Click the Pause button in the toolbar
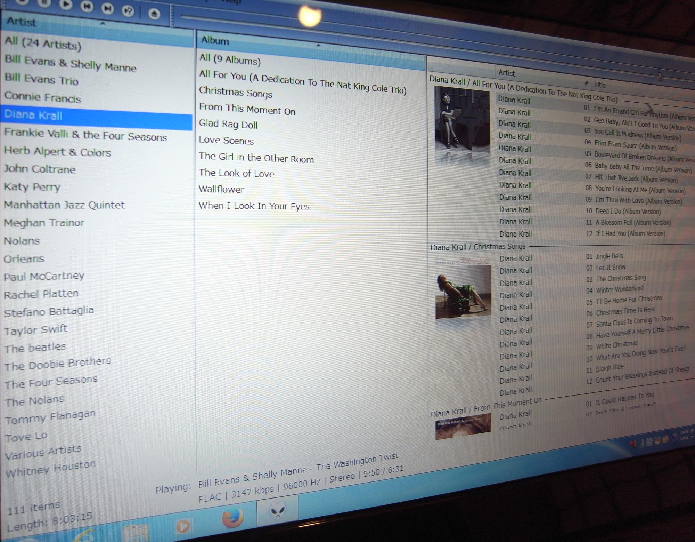The width and height of the screenshot is (695, 542). [44, 3]
